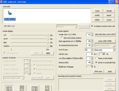Click the other para button
119x91 pixels.
click(98, 71)
